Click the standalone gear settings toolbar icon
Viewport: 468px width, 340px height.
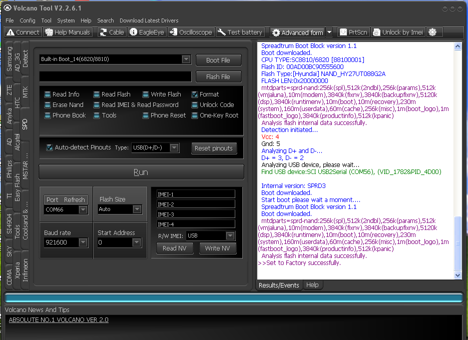coord(432,32)
